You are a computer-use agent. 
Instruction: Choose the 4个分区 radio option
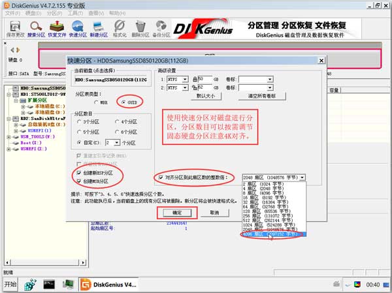(117, 121)
